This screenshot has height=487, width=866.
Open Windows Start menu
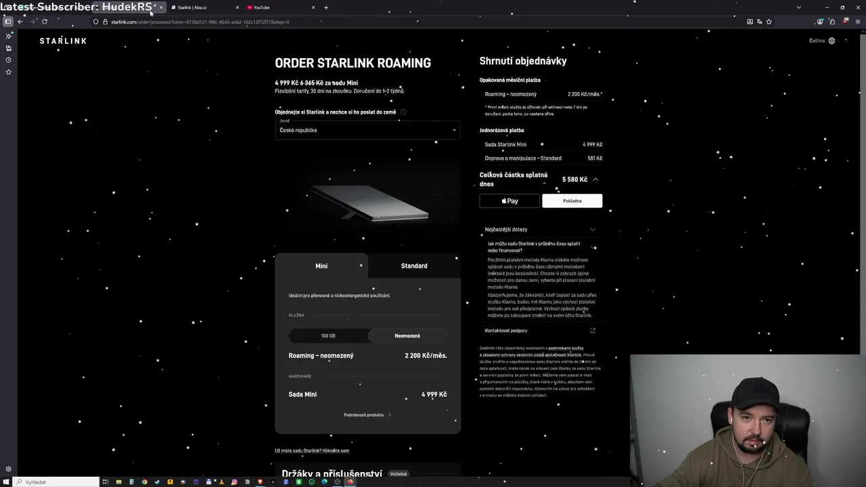[x=7, y=482]
